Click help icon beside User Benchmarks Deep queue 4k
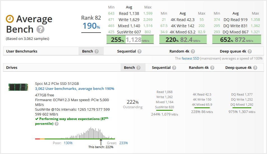The image size is (267, 154). click(250, 51)
